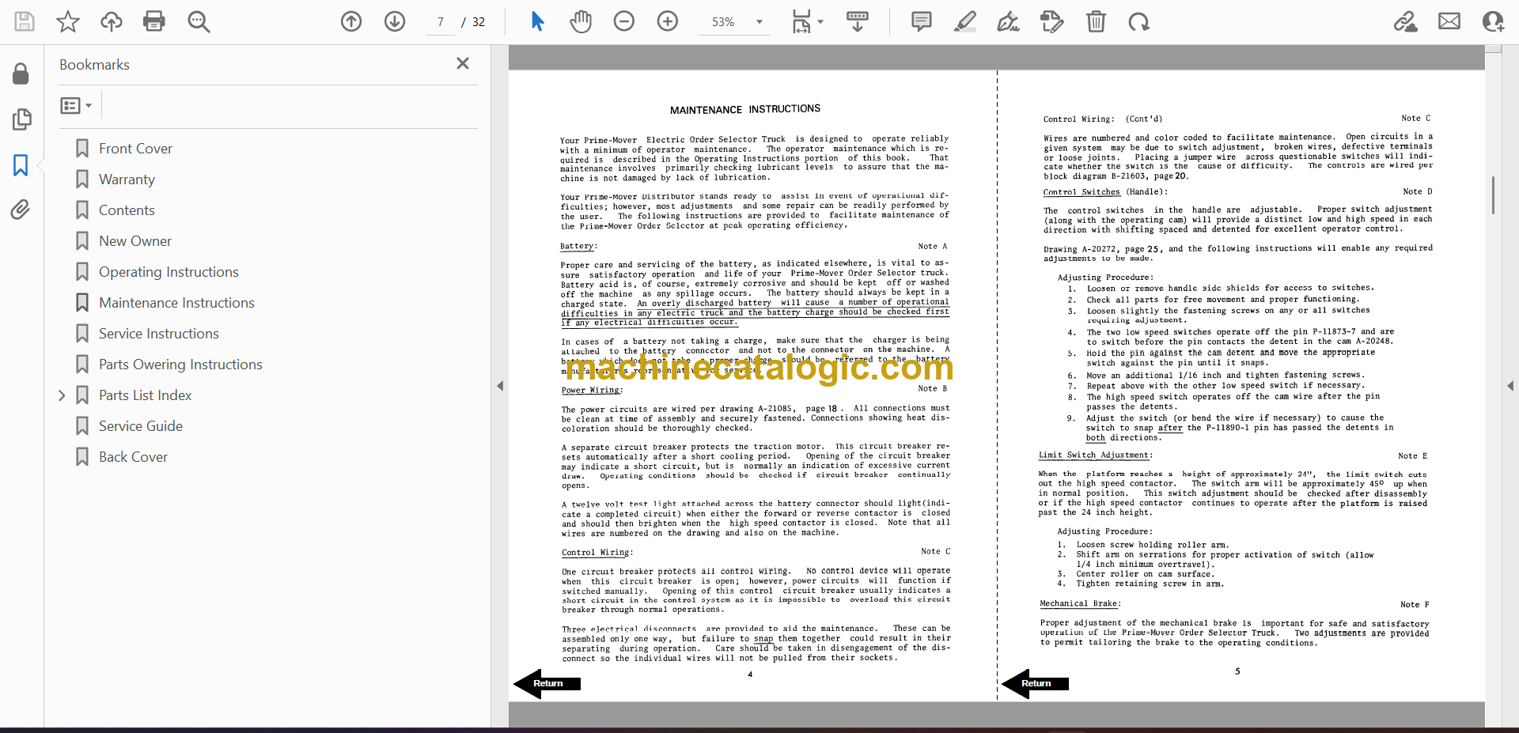Select Maintenance Instructions bookmark
Image resolution: width=1519 pixels, height=733 pixels.
click(x=176, y=303)
